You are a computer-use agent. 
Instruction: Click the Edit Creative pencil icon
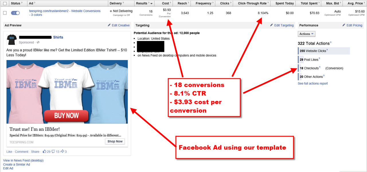coord(109,25)
